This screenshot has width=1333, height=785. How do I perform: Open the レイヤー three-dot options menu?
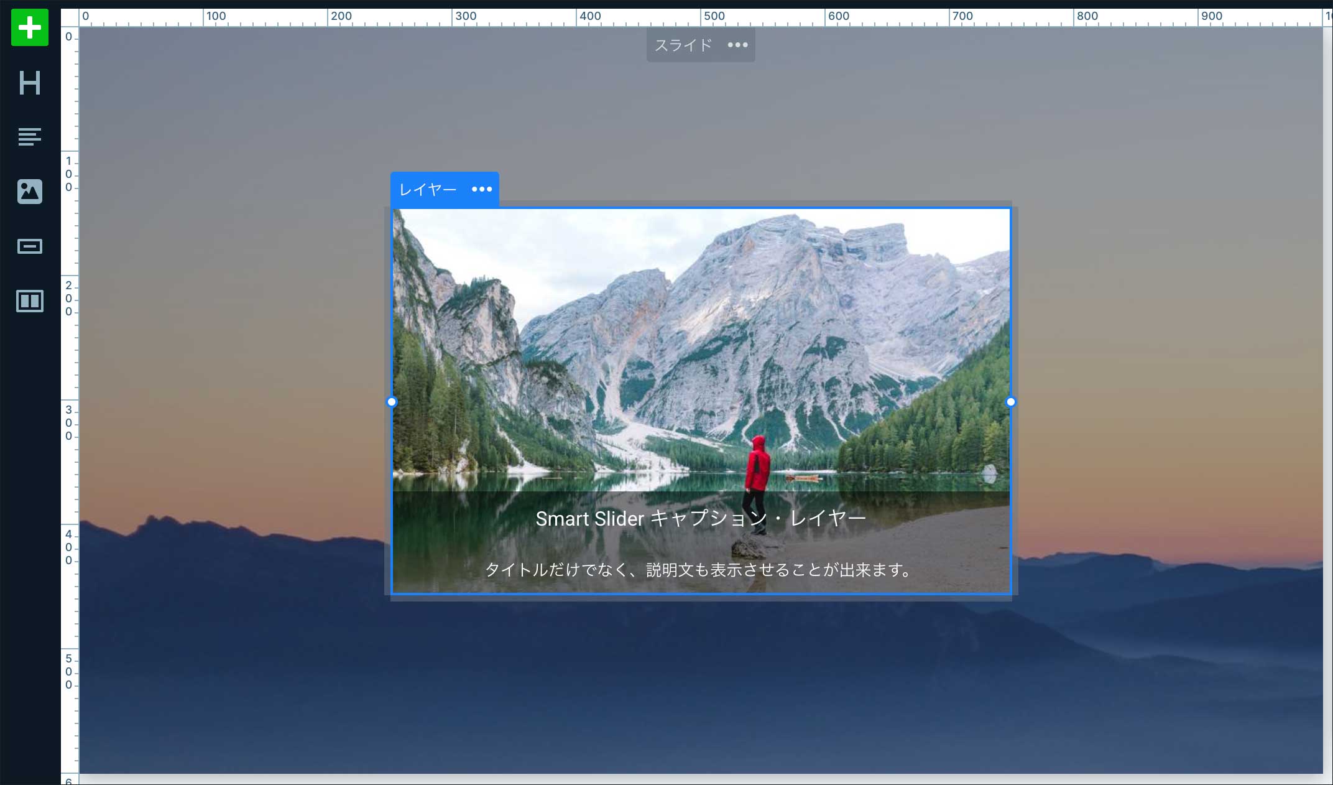(482, 189)
